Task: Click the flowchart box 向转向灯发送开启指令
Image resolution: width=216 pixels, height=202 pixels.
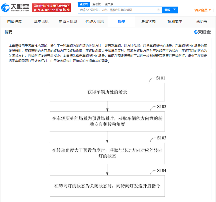Action: tap(107, 186)
